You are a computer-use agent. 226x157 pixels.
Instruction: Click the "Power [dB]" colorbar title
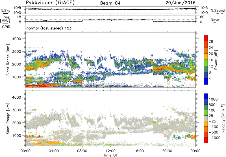point(216,60)
